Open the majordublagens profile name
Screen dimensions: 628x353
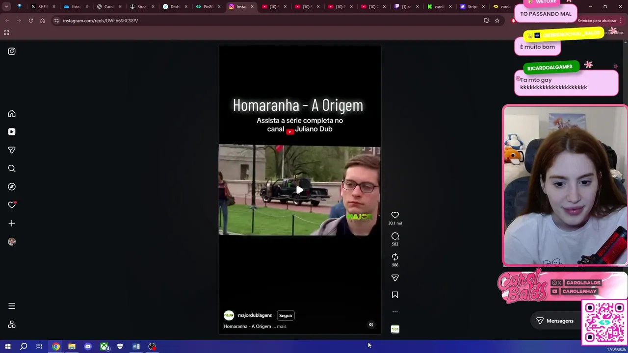click(255, 315)
